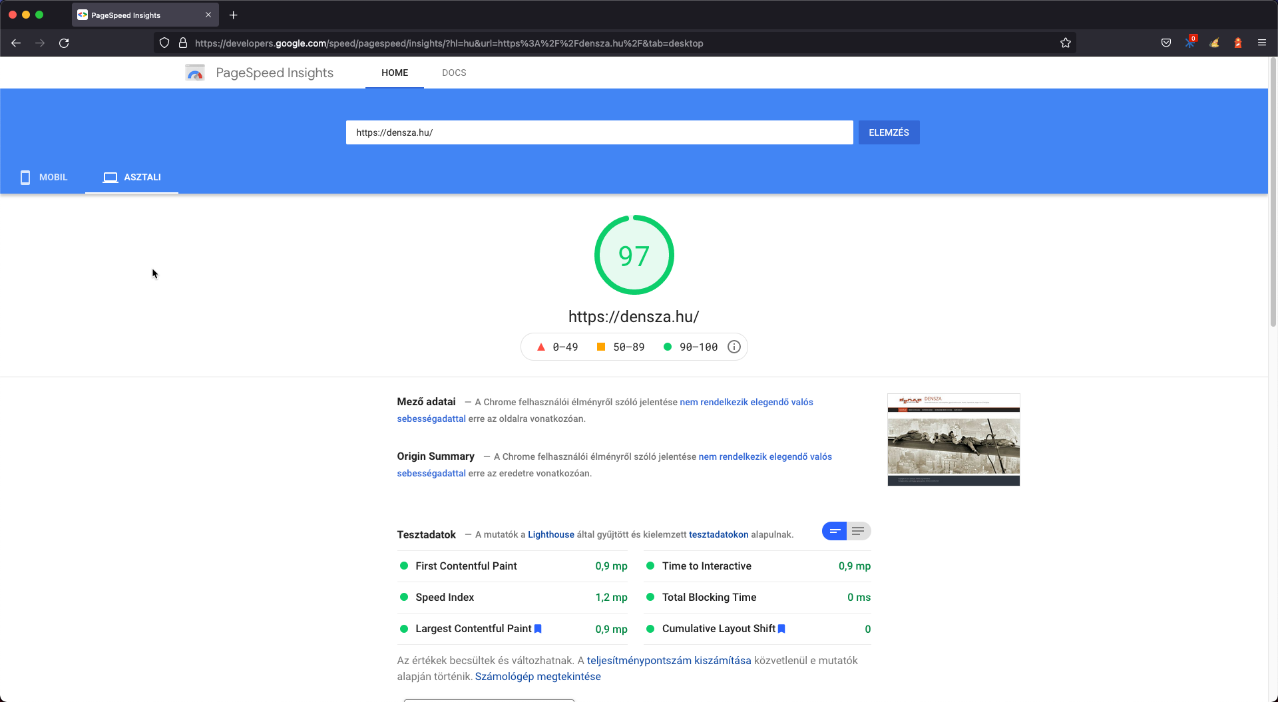Open the Firefox hamburger menu
Screen dimensions: 1278x702
tap(1261, 43)
